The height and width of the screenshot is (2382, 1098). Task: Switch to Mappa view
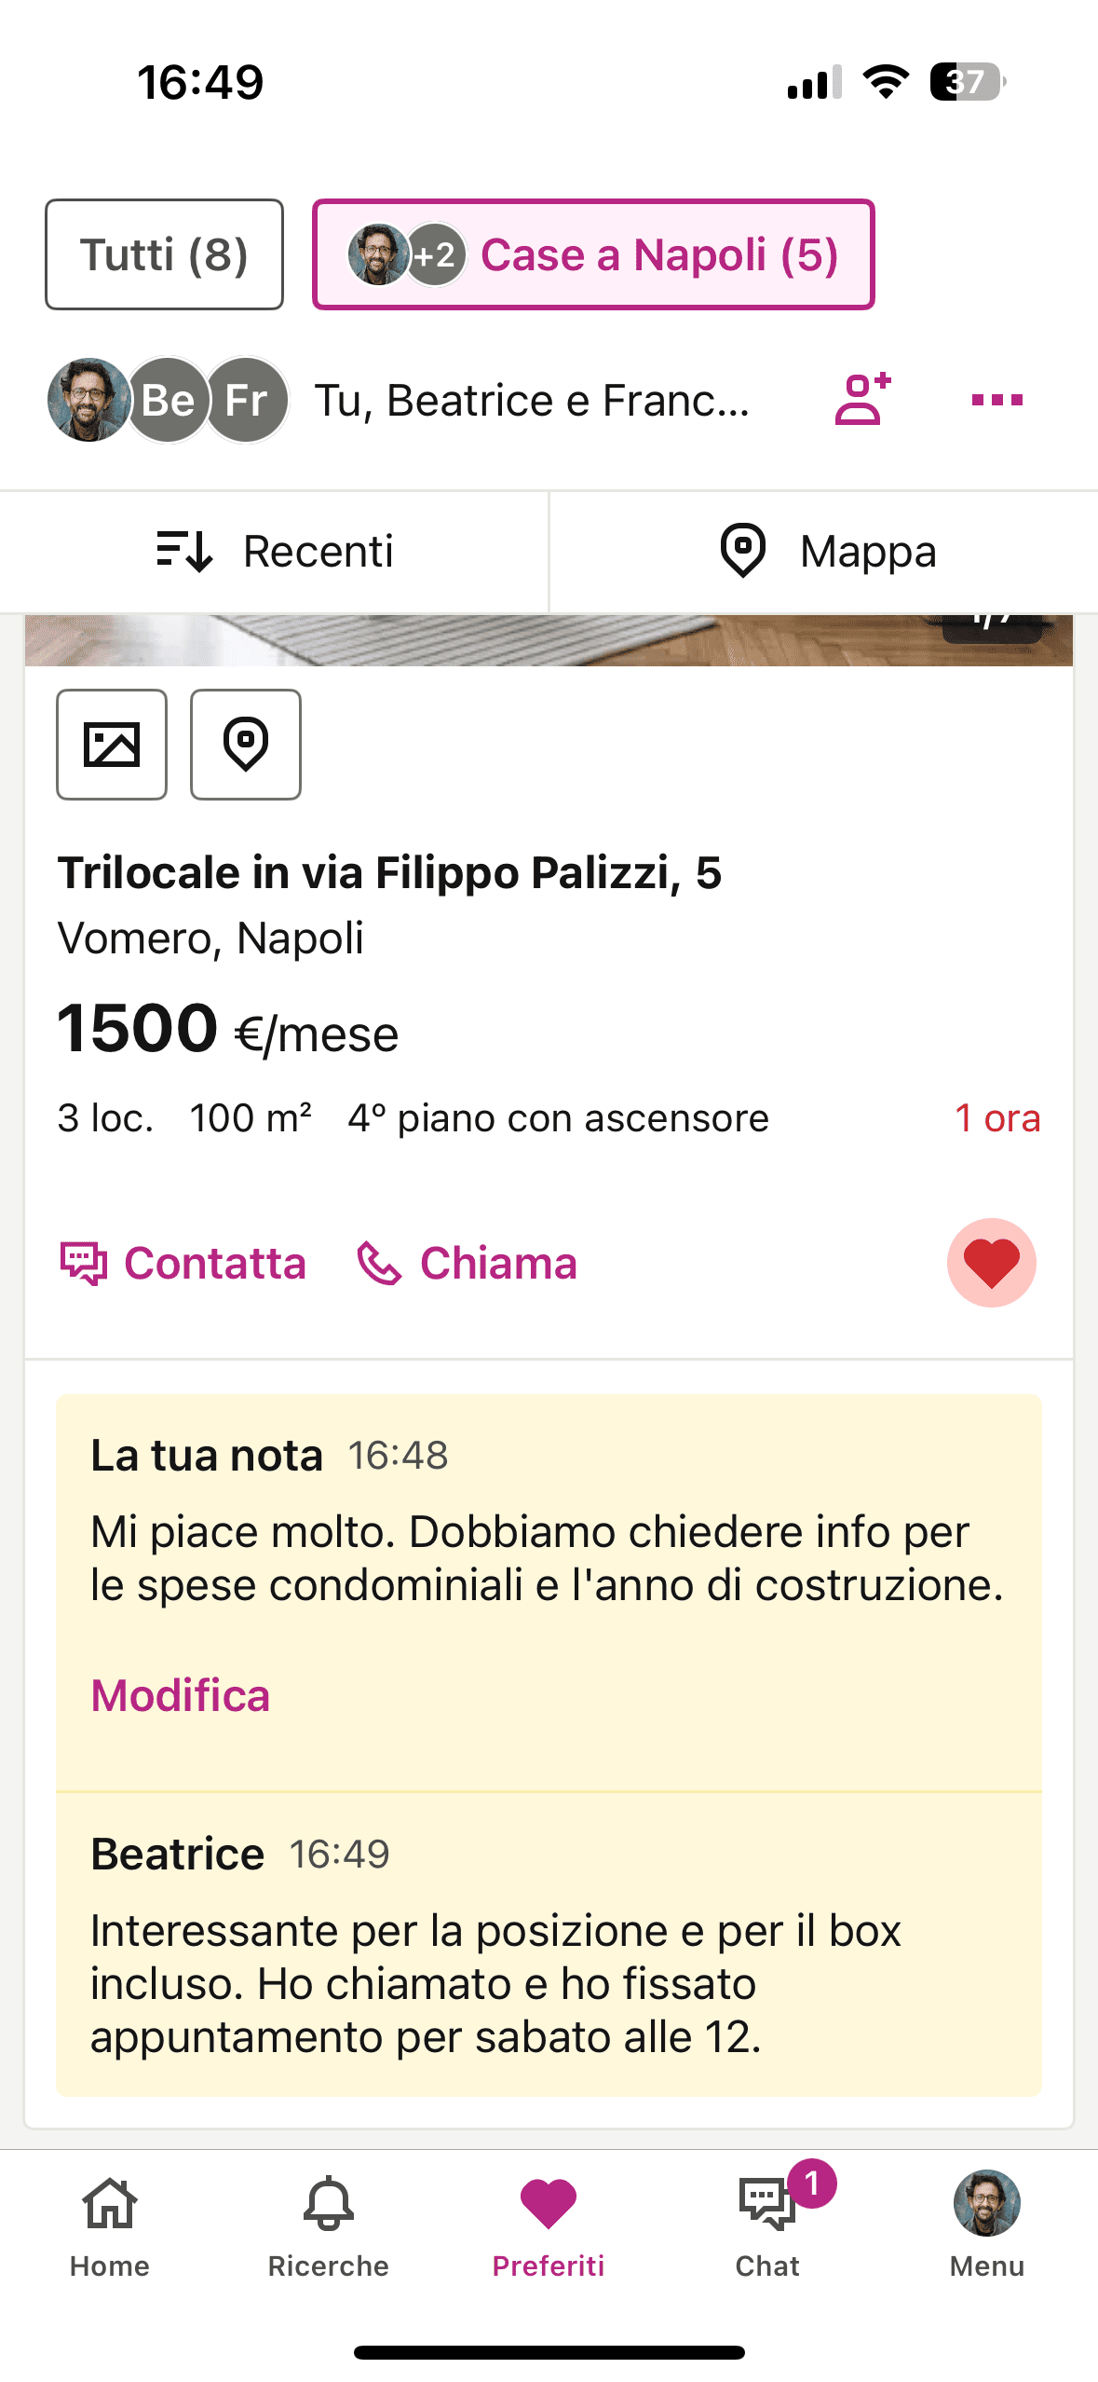(x=825, y=551)
